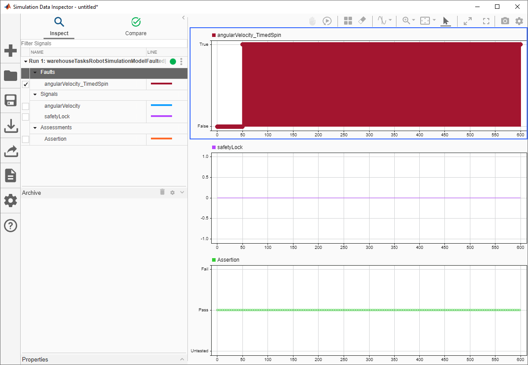The height and width of the screenshot is (365, 528).
Task: Delete archive using the trash button
Action: (162, 192)
